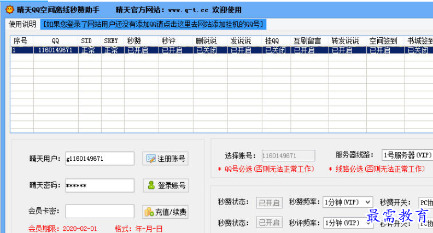
Task: Click row 1 序号 cell
Action: point(22,50)
